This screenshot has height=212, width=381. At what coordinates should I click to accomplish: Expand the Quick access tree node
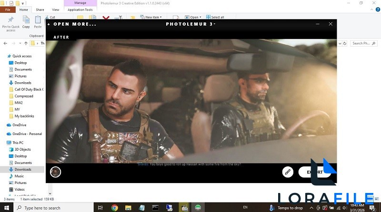4,56
